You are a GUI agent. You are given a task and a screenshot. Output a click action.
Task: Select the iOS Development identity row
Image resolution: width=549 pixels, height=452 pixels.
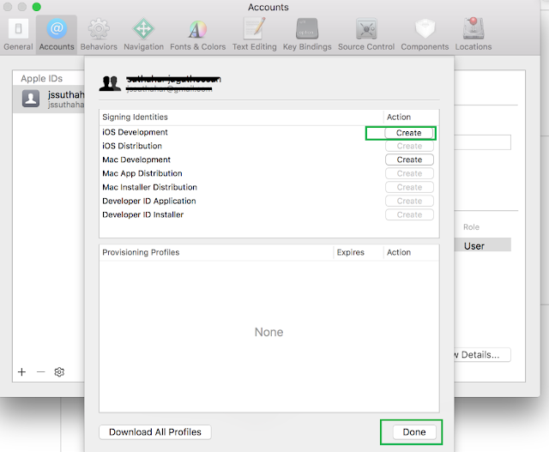click(x=268, y=132)
